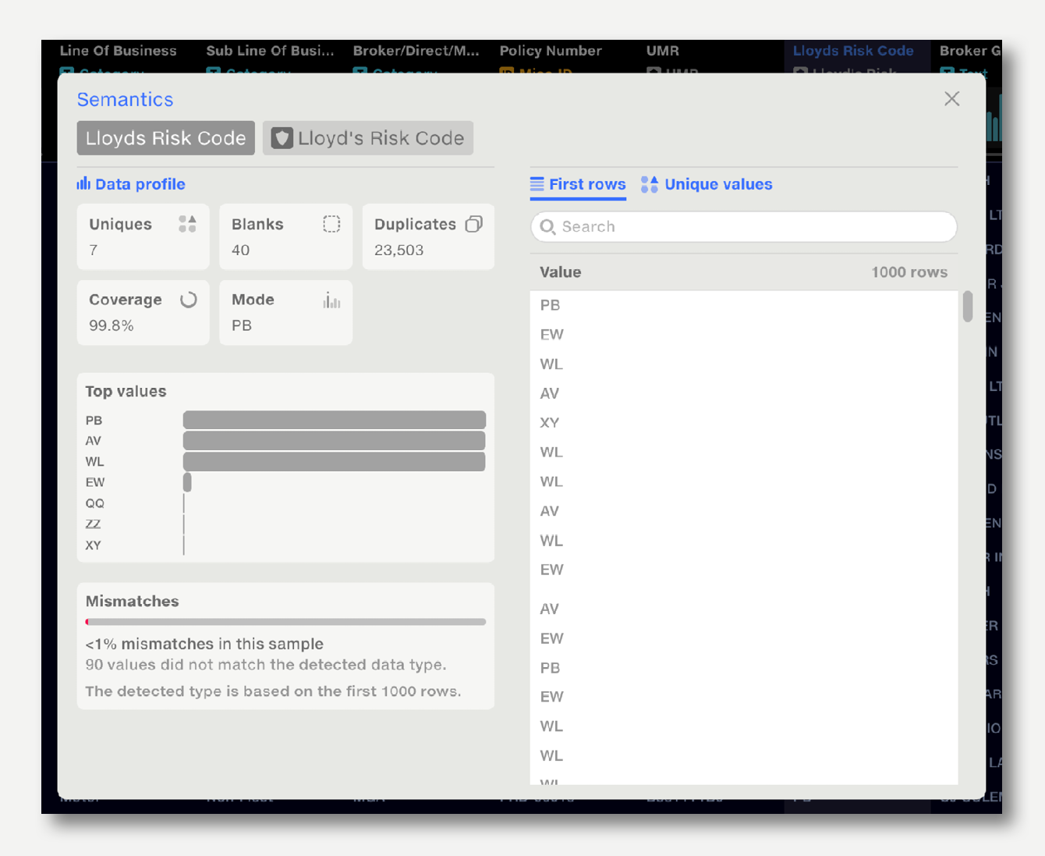Click the "based on the first 1000 rows" note
Image resolution: width=1045 pixels, height=856 pixels.
(273, 691)
